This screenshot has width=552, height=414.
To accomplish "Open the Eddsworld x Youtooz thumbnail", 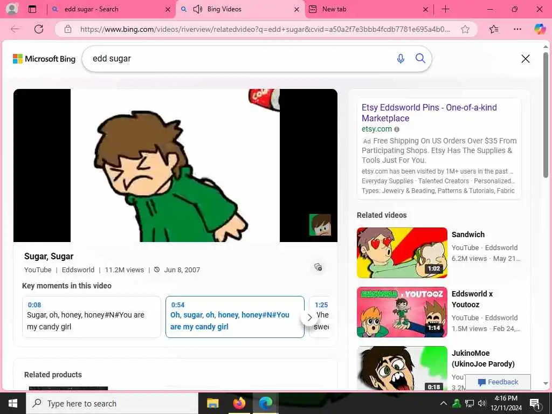I will coord(402,312).
